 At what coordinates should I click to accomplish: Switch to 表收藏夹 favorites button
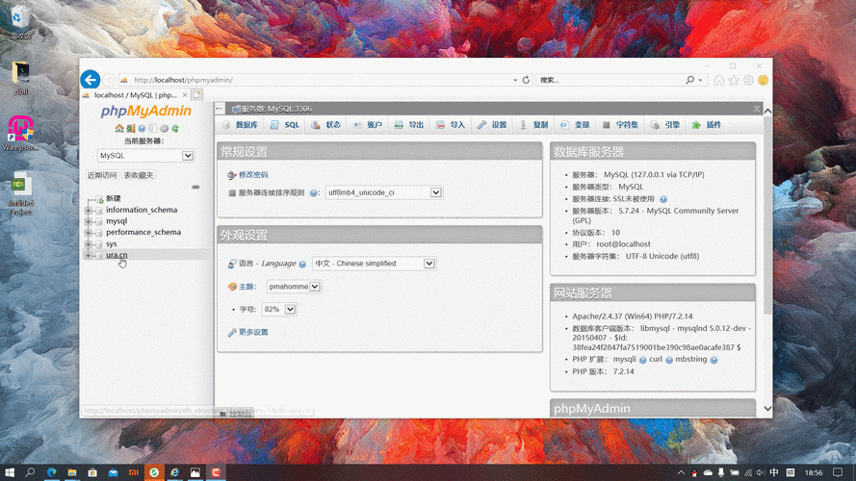pos(139,175)
